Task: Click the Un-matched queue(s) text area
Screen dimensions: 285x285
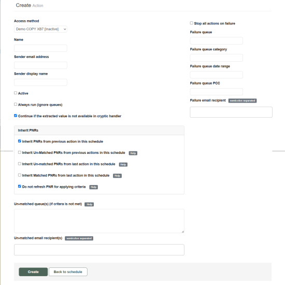Action: [x=99, y=221]
